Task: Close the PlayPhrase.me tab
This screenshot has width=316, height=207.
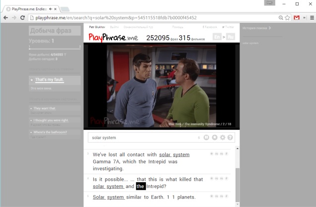Action: tap(56, 9)
